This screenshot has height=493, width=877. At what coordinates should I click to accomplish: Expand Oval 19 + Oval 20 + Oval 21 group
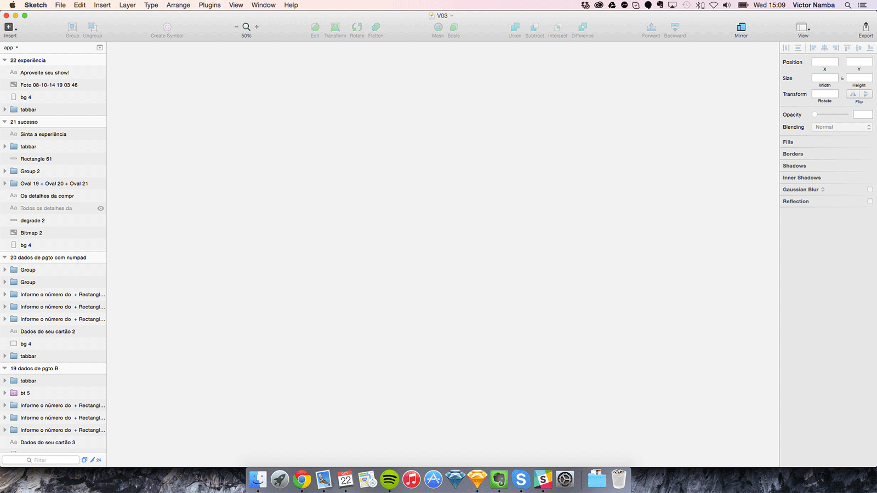5,184
